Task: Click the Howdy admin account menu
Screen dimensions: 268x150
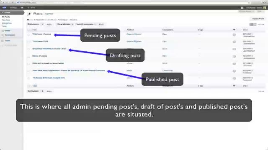Action: (x=254, y=7)
